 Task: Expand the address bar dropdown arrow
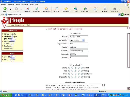(119, 15)
